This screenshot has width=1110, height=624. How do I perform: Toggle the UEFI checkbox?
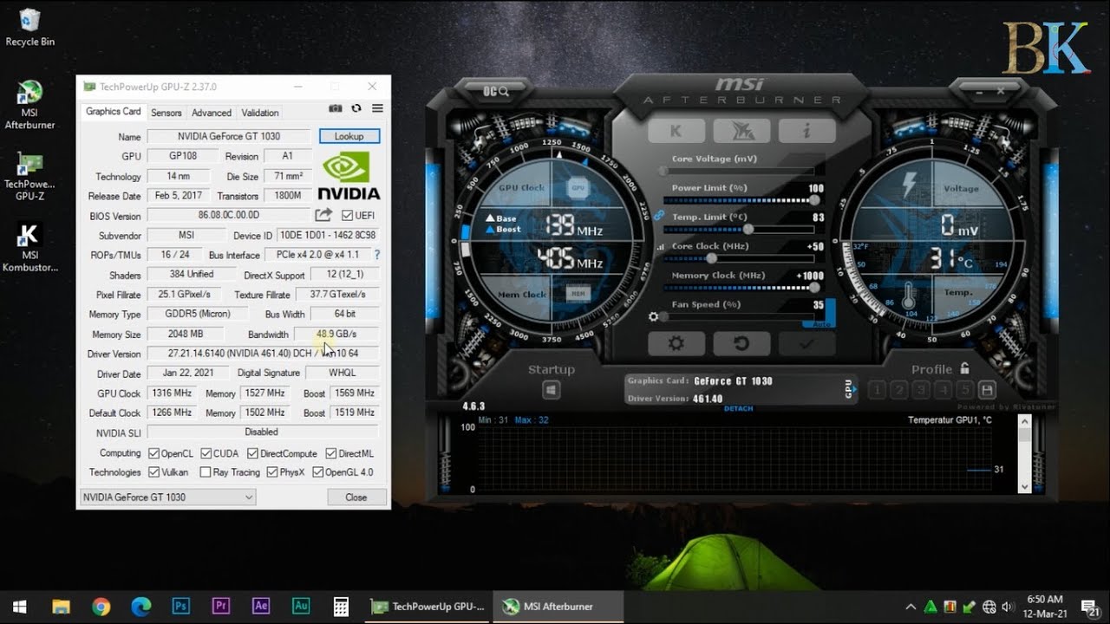pos(347,216)
